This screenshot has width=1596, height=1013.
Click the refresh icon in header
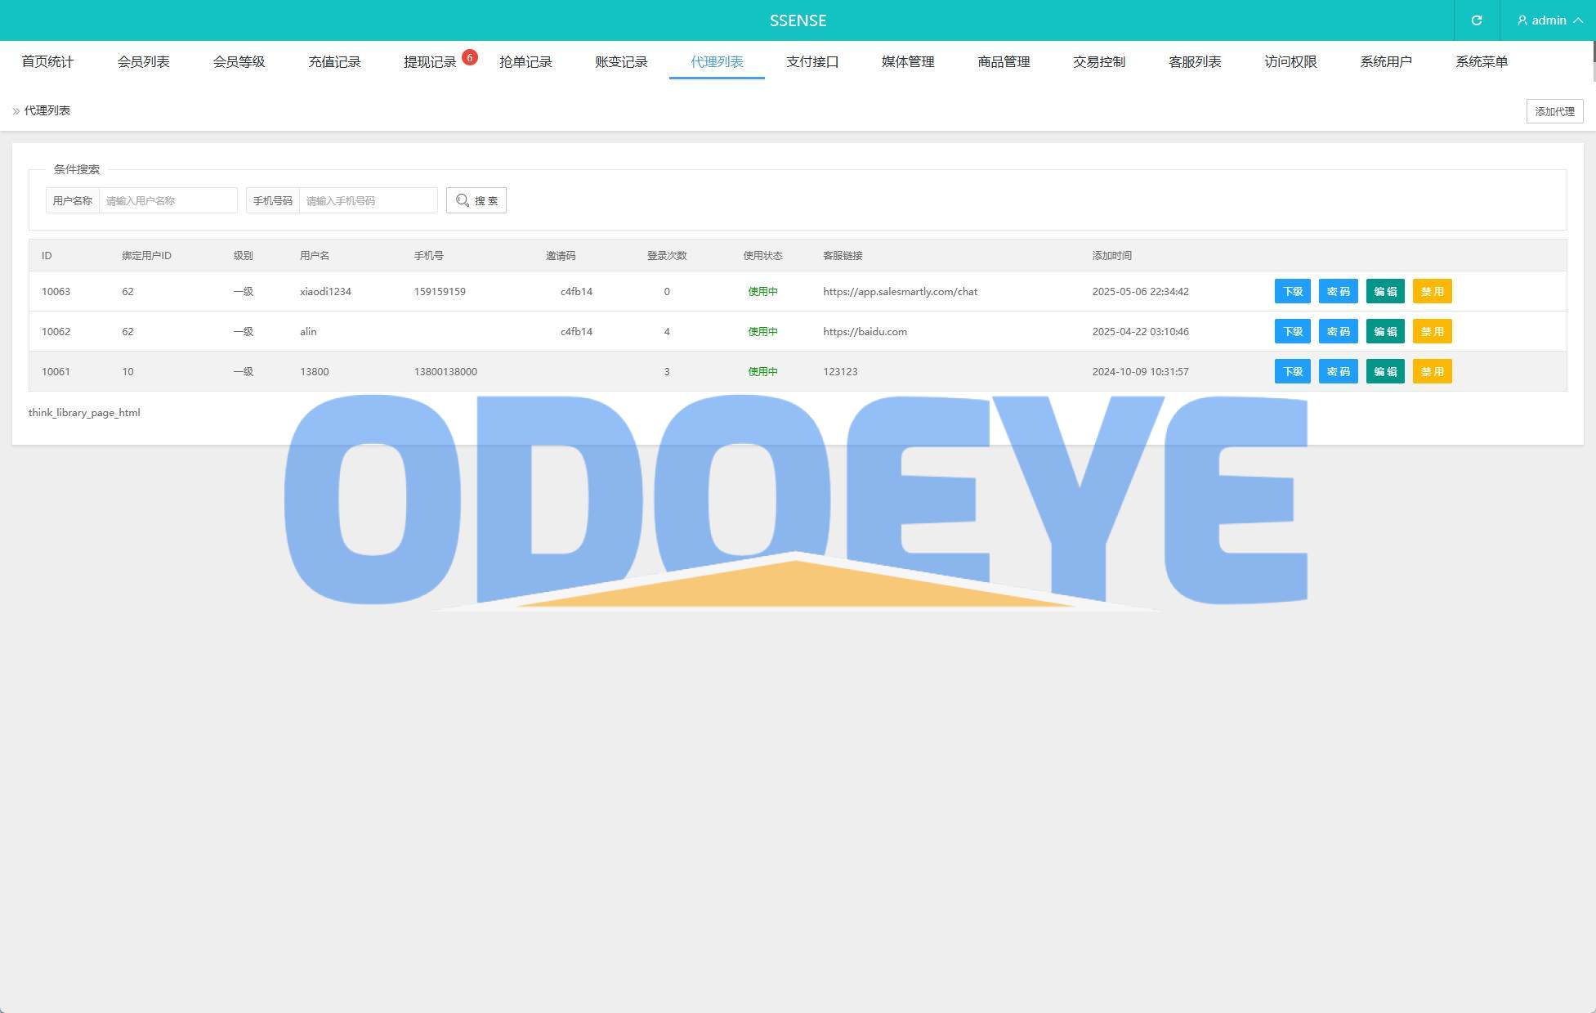[x=1476, y=20]
